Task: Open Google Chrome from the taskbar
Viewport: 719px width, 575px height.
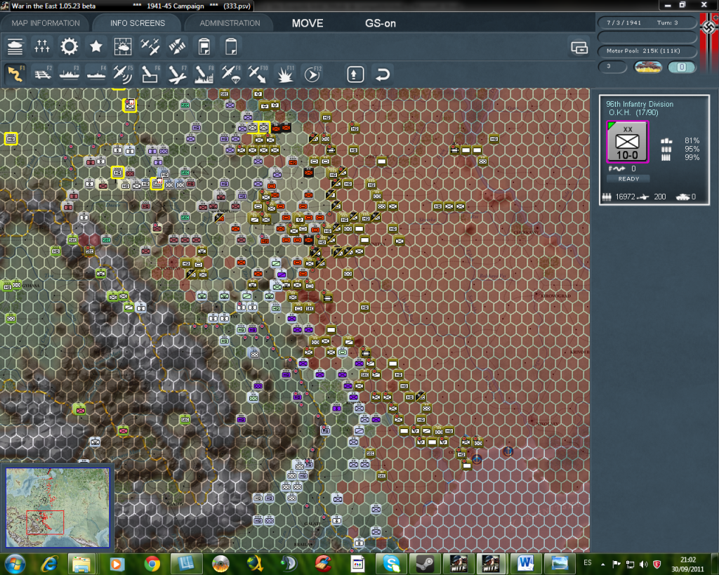Action: (152, 564)
